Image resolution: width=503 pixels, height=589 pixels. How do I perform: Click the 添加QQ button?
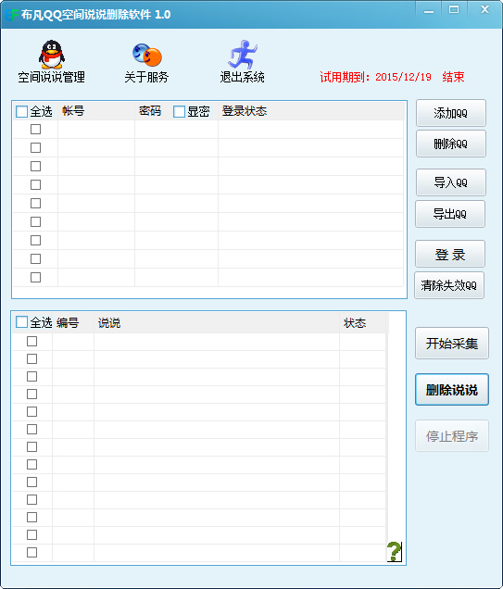(451, 113)
